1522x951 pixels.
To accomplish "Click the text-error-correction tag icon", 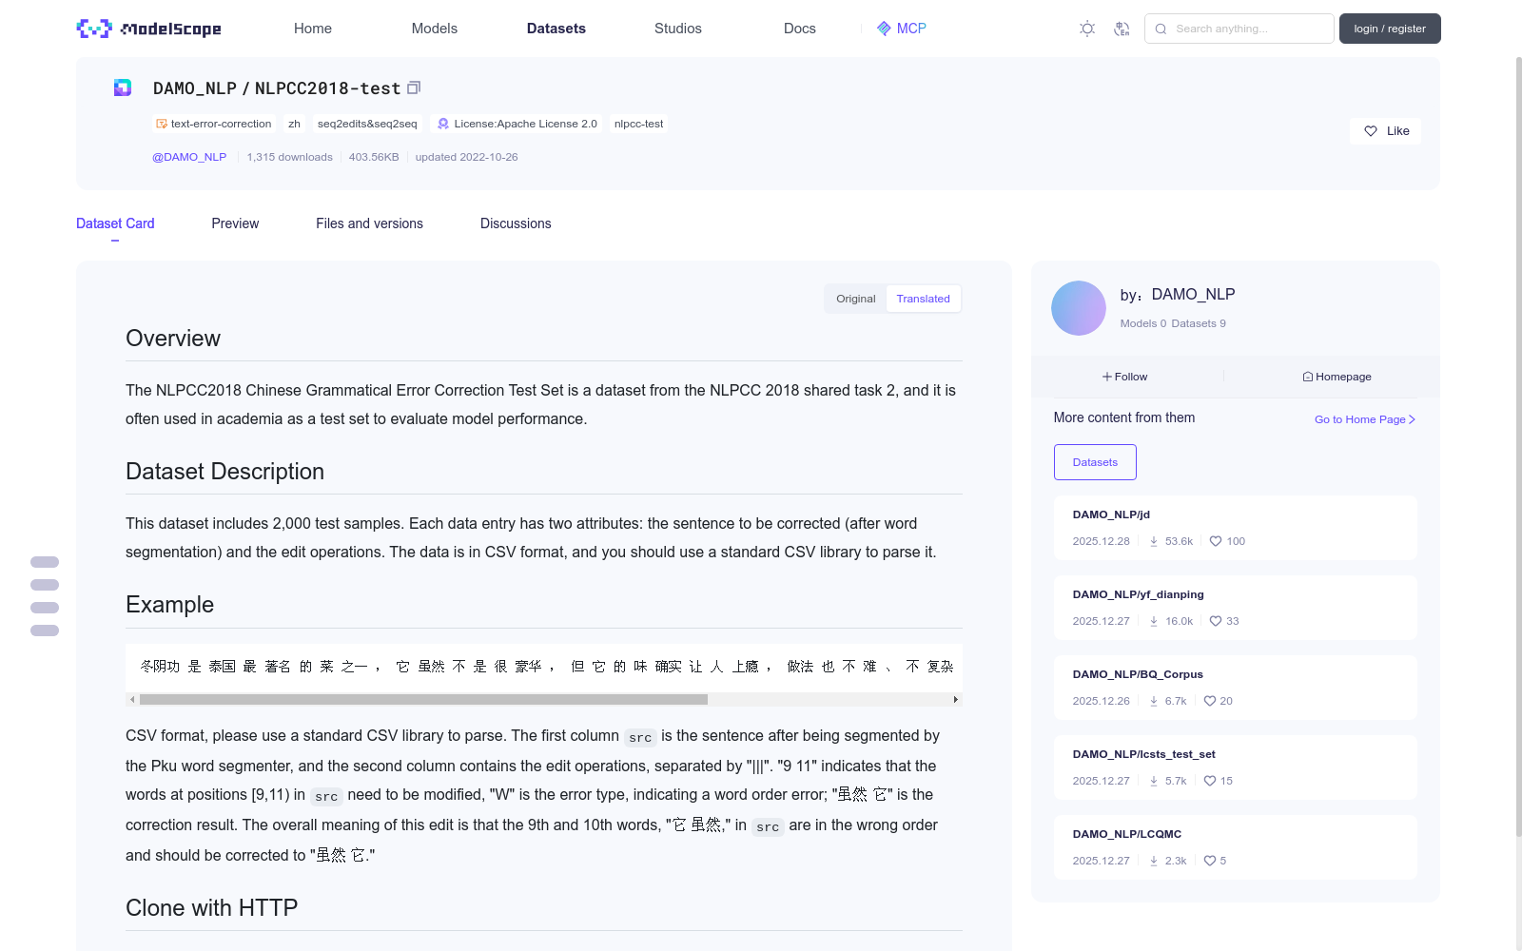I will 162,124.
